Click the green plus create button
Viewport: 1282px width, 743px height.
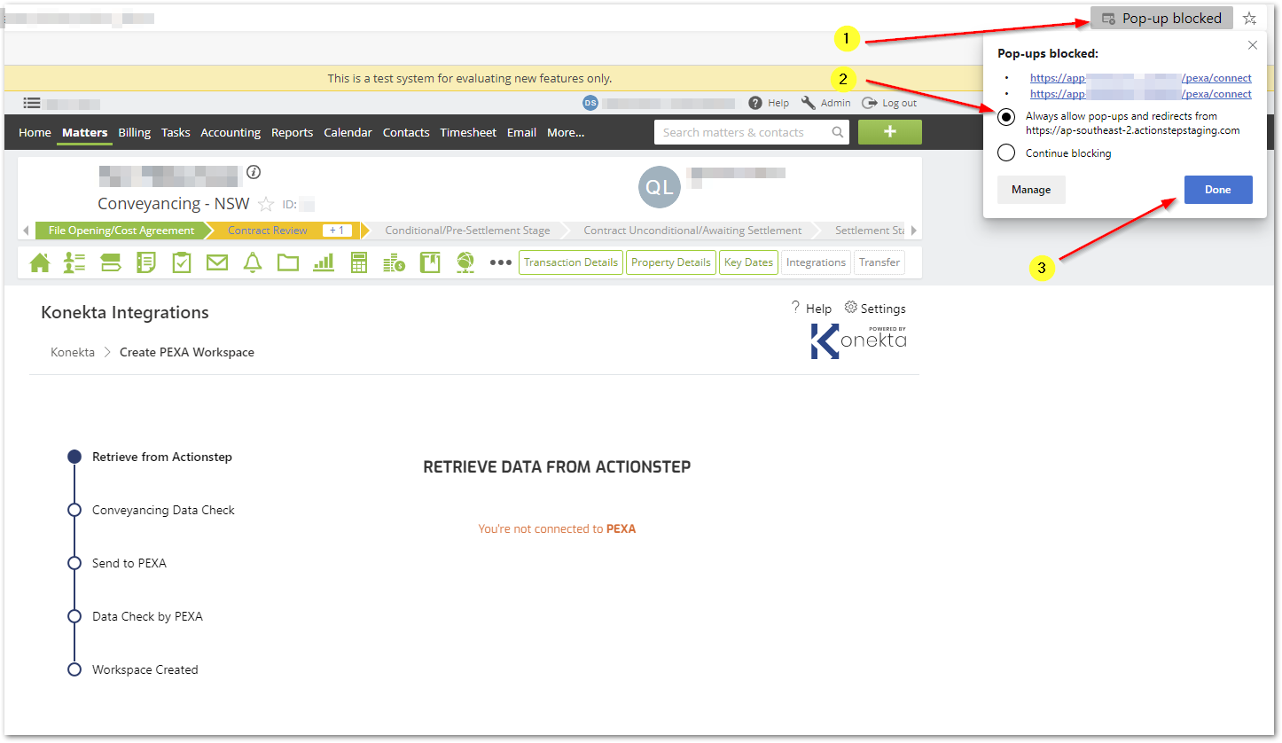pyautogui.click(x=890, y=132)
